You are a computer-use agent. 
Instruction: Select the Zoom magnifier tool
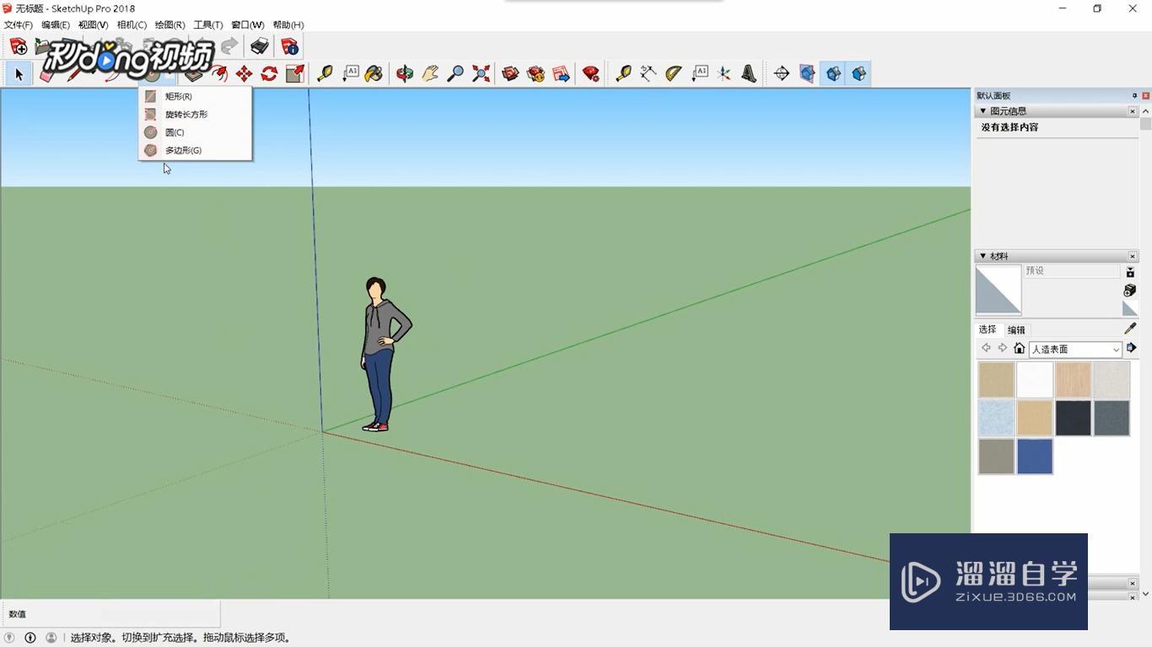455,74
